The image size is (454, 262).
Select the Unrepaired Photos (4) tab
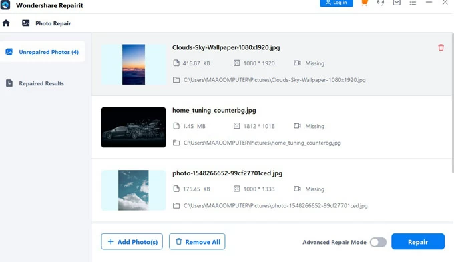[43, 52]
